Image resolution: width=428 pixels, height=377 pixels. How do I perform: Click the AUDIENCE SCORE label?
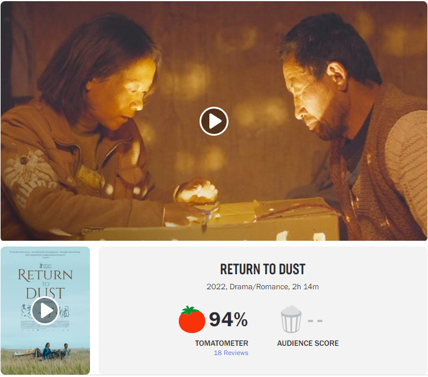click(x=307, y=343)
